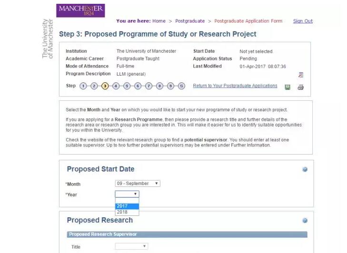This screenshot has height=253, width=347.
Task: Expand the Month dropdown
Action: pos(138,184)
